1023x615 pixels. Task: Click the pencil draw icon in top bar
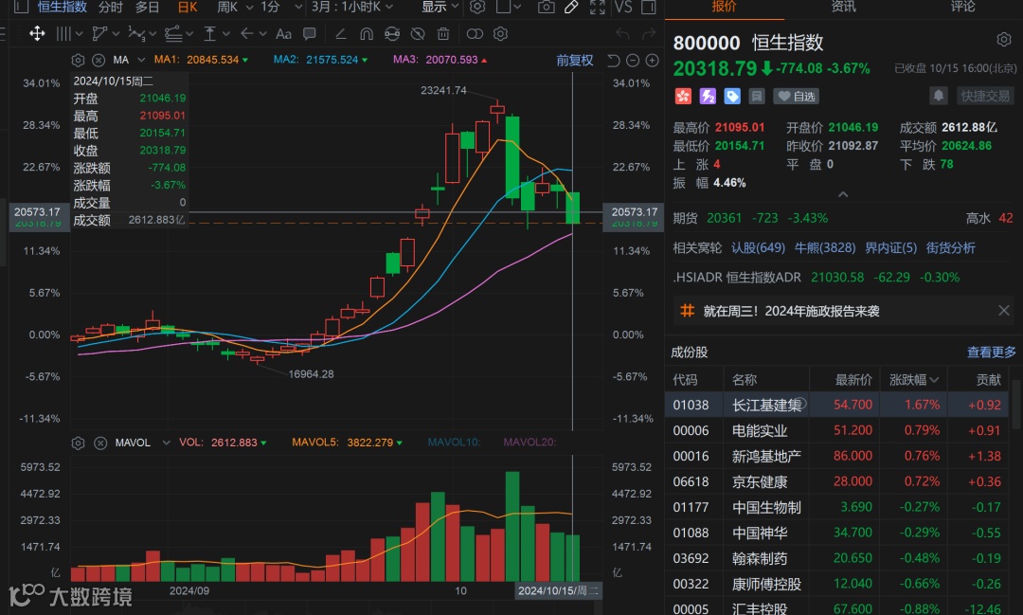pyautogui.click(x=571, y=8)
